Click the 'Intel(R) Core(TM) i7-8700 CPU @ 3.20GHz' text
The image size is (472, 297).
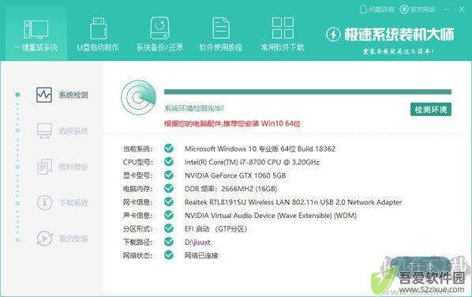tap(252, 162)
